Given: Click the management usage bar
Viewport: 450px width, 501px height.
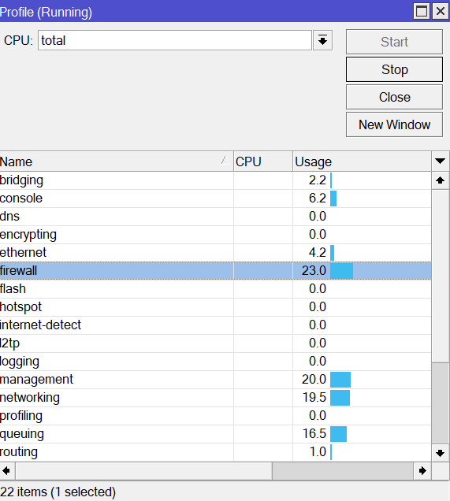Looking at the screenshot, I should click(340, 380).
